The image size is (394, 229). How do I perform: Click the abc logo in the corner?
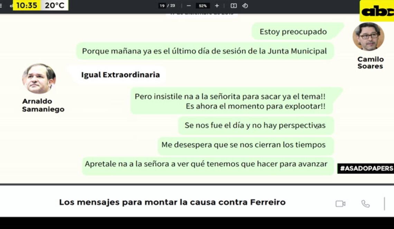point(377,11)
